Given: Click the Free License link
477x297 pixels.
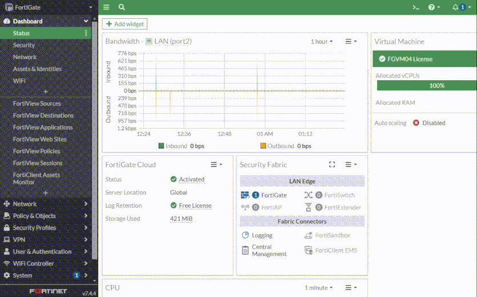Looking at the screenshot, I should click(195, 205).
